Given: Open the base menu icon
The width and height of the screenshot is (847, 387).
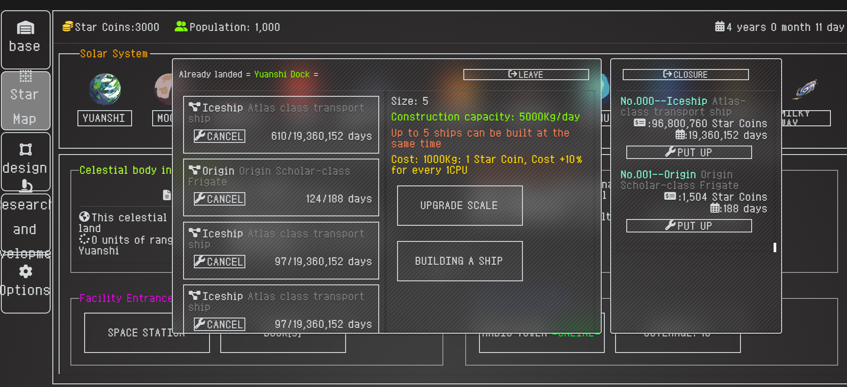Looking at the screenshot, I should (26, 29).
